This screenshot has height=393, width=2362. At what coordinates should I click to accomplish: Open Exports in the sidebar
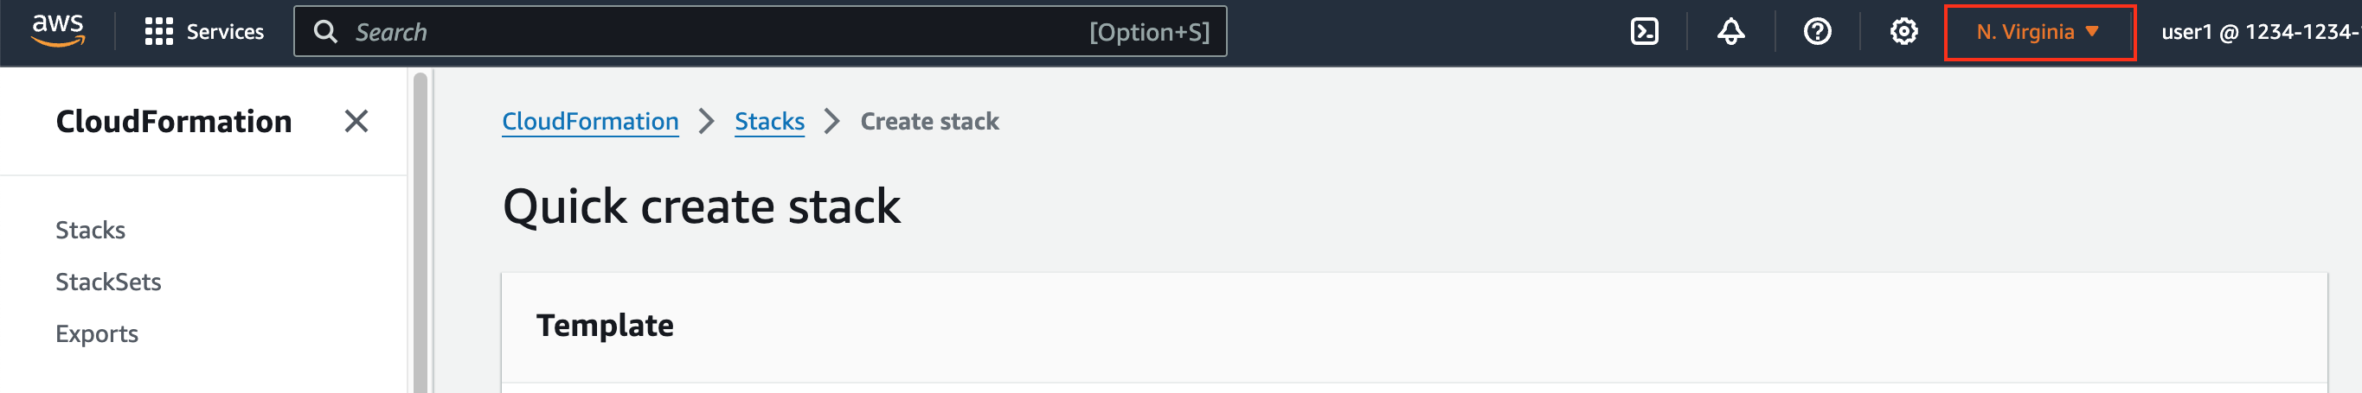[x=96, y=333]
